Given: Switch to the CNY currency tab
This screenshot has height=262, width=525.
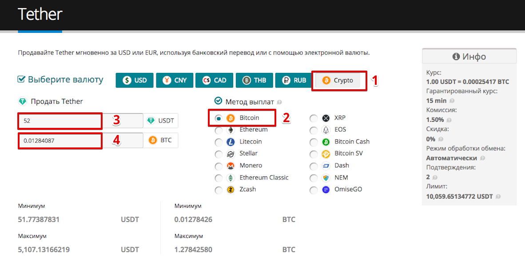Looking at the screenshot, I should pyautogui.click(x=175, y=80).
